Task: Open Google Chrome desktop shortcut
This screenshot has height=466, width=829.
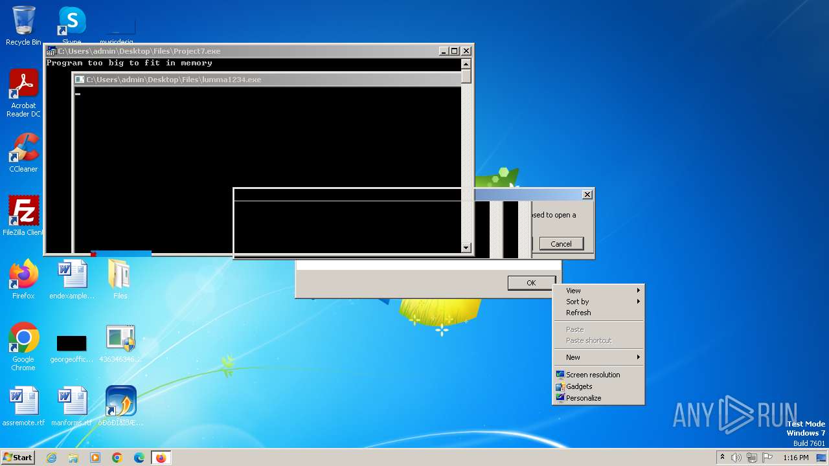Action: pyautogui.click(x=23, y=346)
